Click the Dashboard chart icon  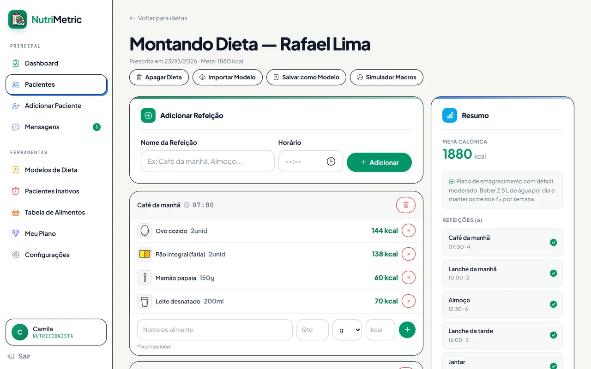coord(16,63)
